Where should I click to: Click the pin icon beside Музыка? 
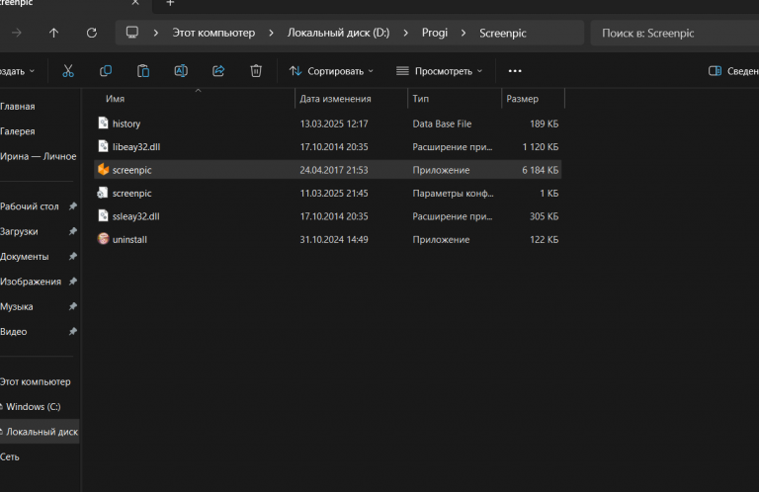pyautogui.click(x=72, y=306)
